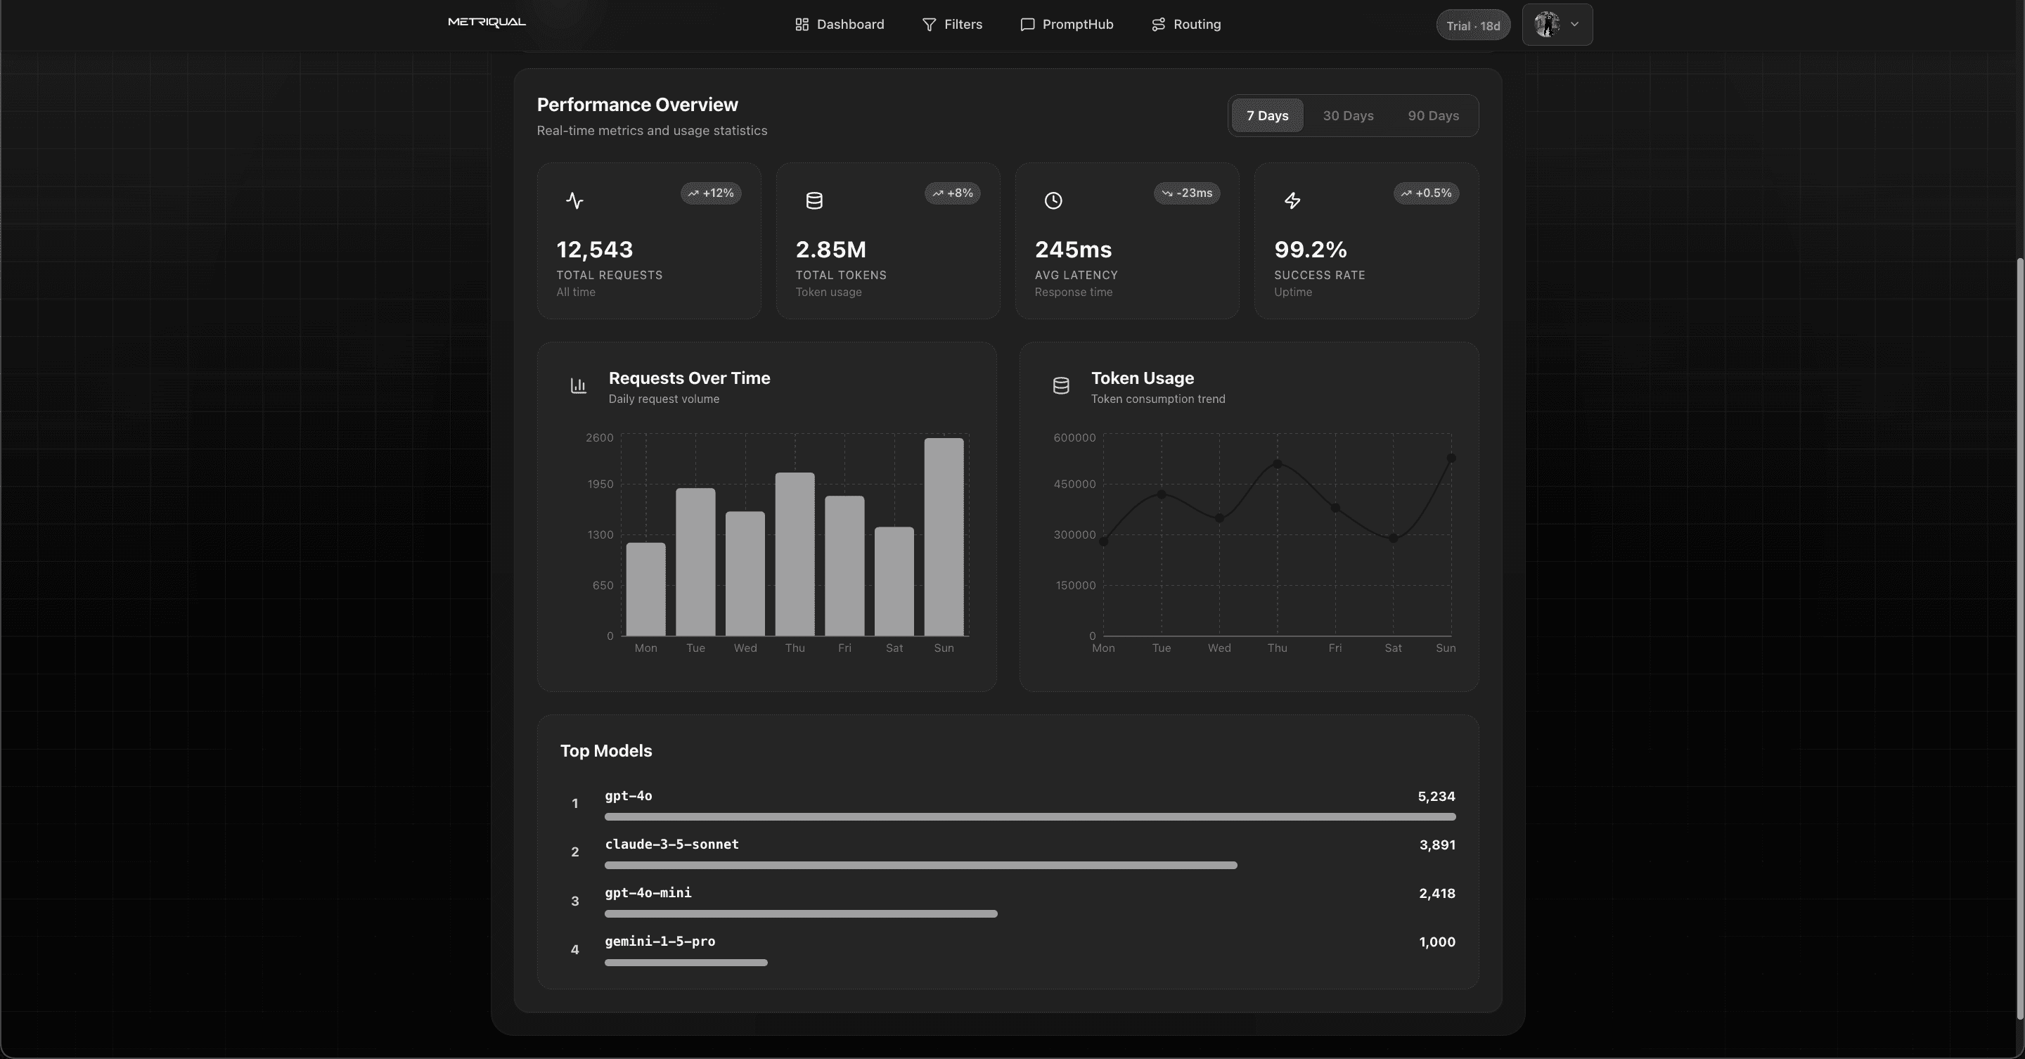The width and height of the screenshot is (2025, 1059).
Task: Click the database icon on Total Tokens card
Action: (x=814, y=200)
